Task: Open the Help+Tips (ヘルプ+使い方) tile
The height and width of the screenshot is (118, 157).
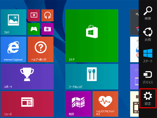Action: tap(41, 49)
